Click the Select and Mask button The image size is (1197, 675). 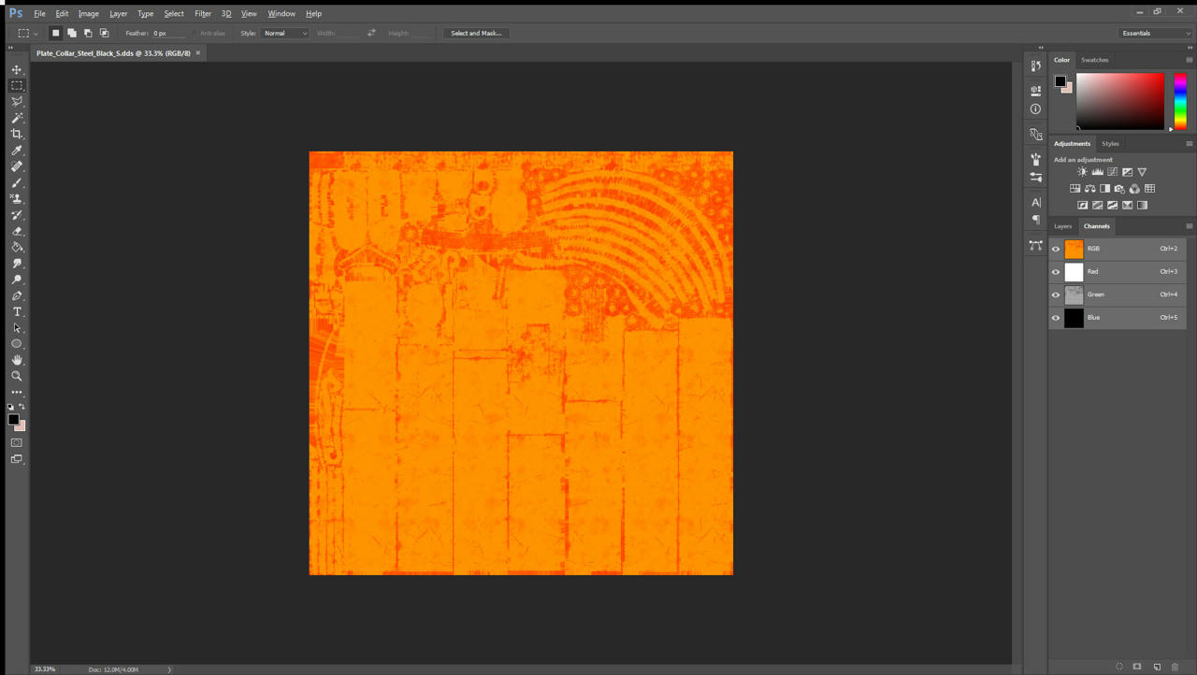[476, 33]
